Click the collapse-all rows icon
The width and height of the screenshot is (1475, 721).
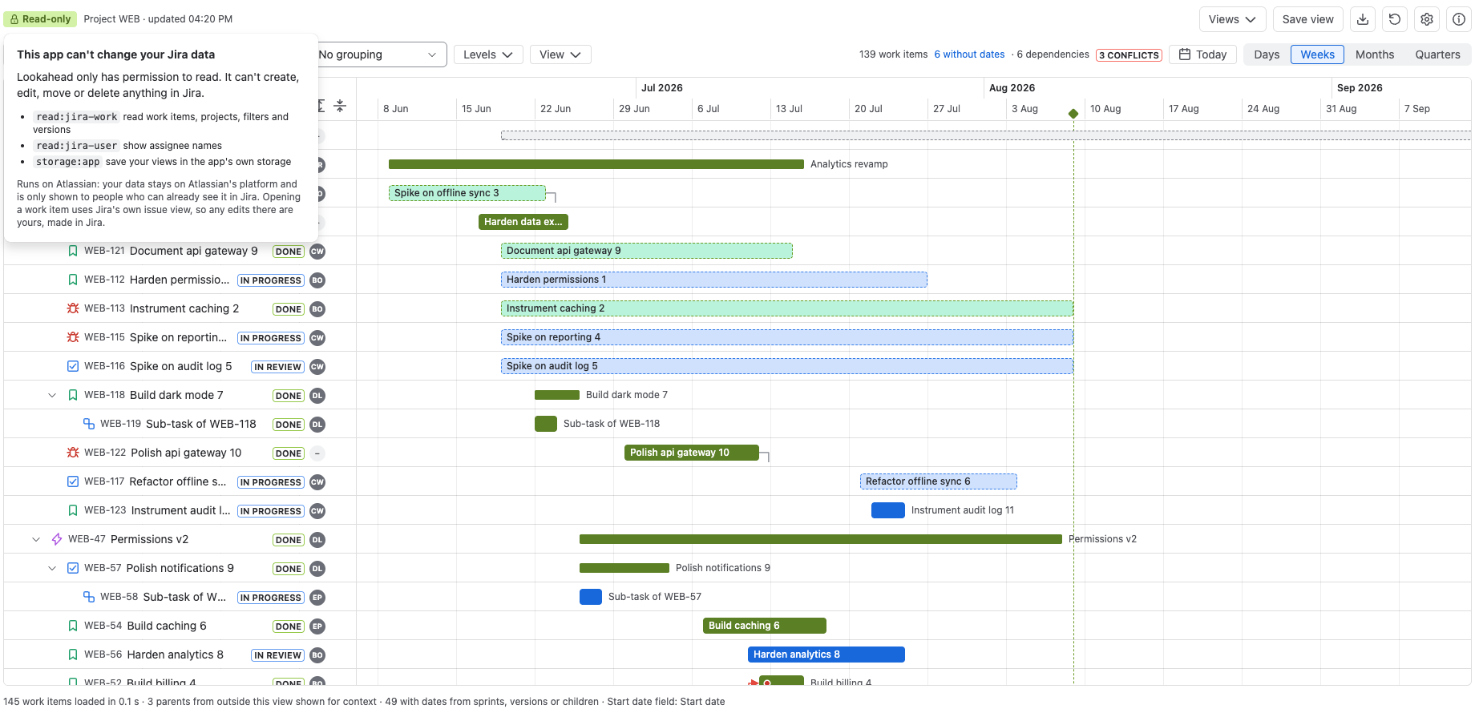[x=340, y=106]
